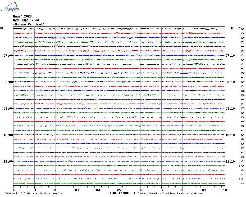The image size is (246, 197).
Task: Click the 04 minute tick label
Action: coord(98,190)
